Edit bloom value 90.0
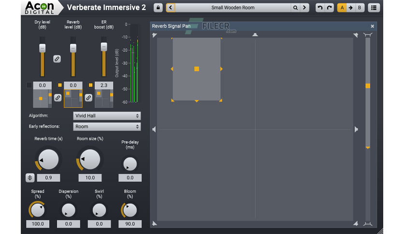 [130, 224]
